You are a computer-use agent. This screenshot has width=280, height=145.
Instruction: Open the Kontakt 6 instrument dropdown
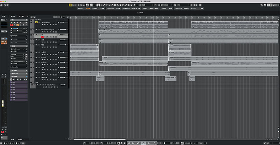point(17,55)
